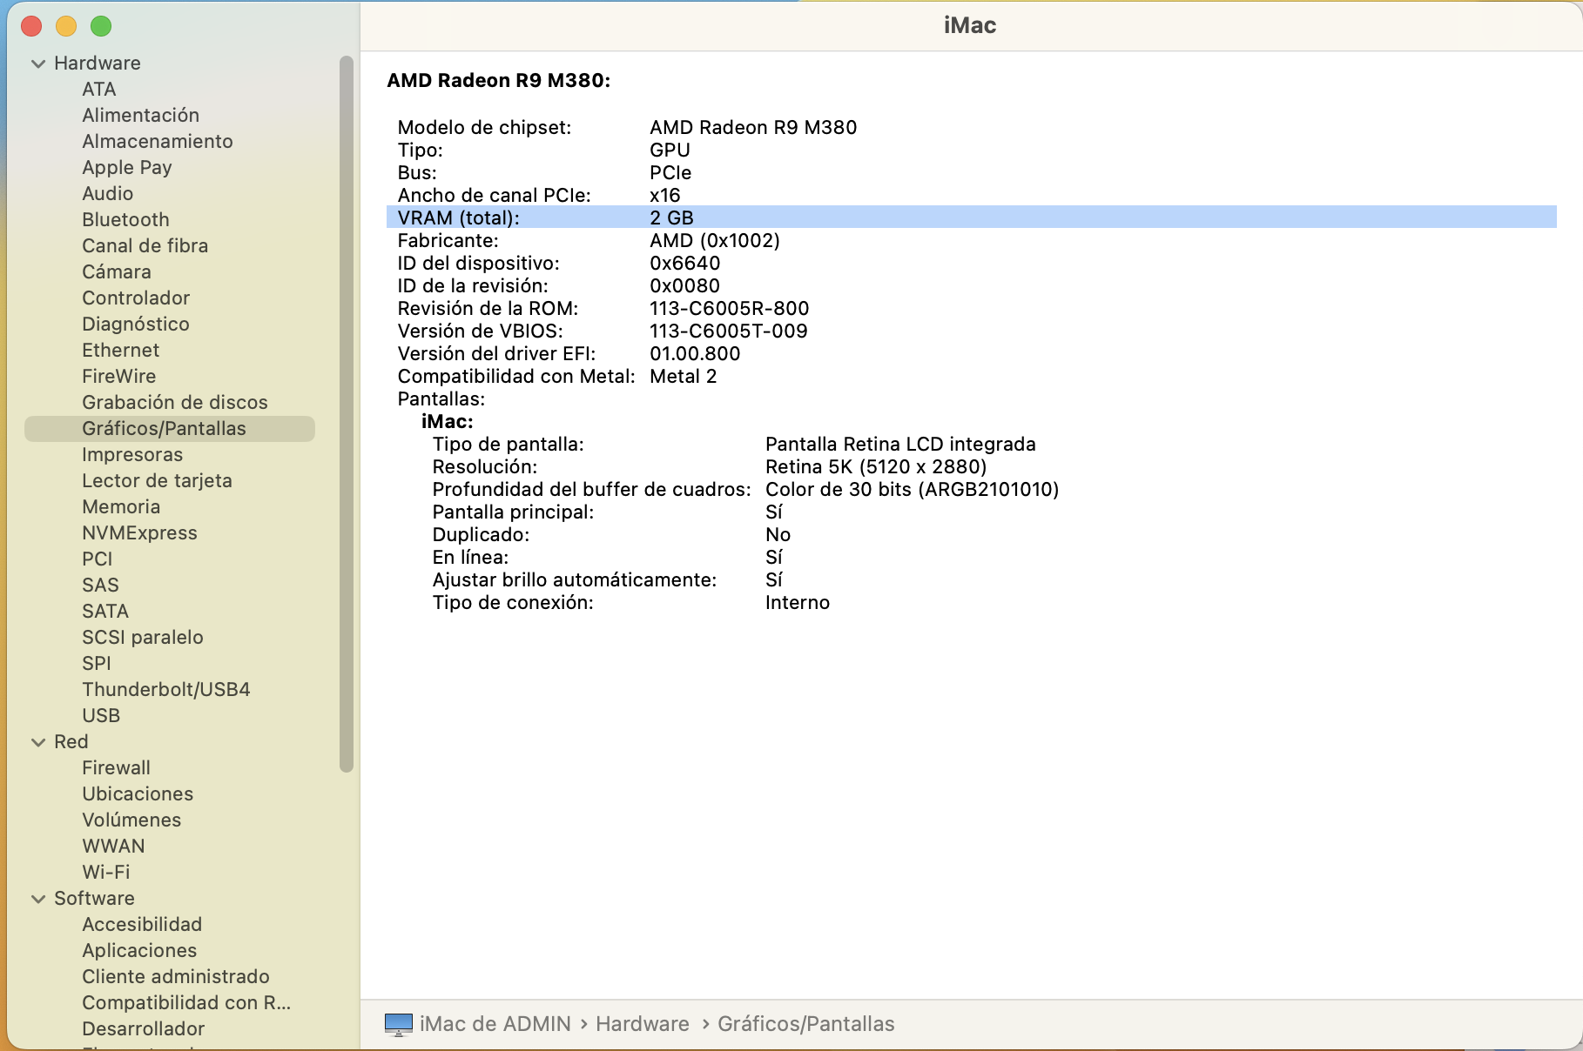
Task: Select Almacenamiento in the sidebar
Action: coord(157,141)
